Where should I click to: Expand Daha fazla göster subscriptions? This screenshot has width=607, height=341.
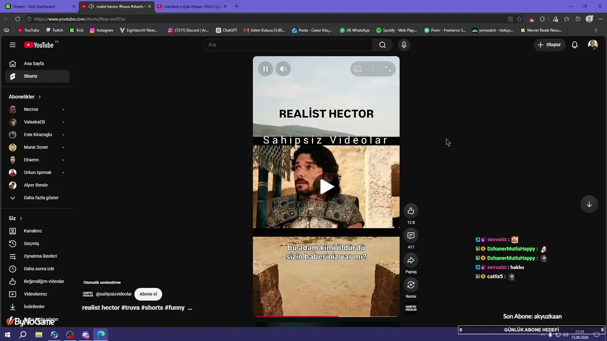(37, 198)
